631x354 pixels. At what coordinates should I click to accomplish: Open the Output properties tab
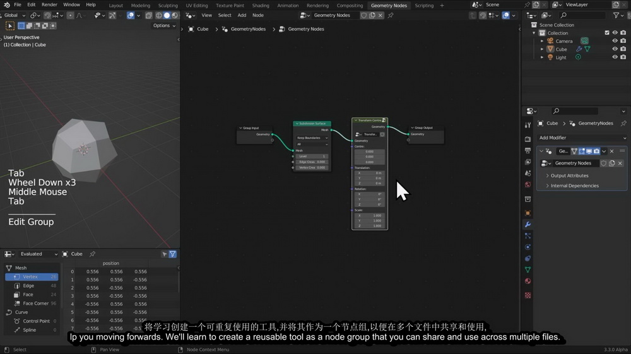(528, 150)
